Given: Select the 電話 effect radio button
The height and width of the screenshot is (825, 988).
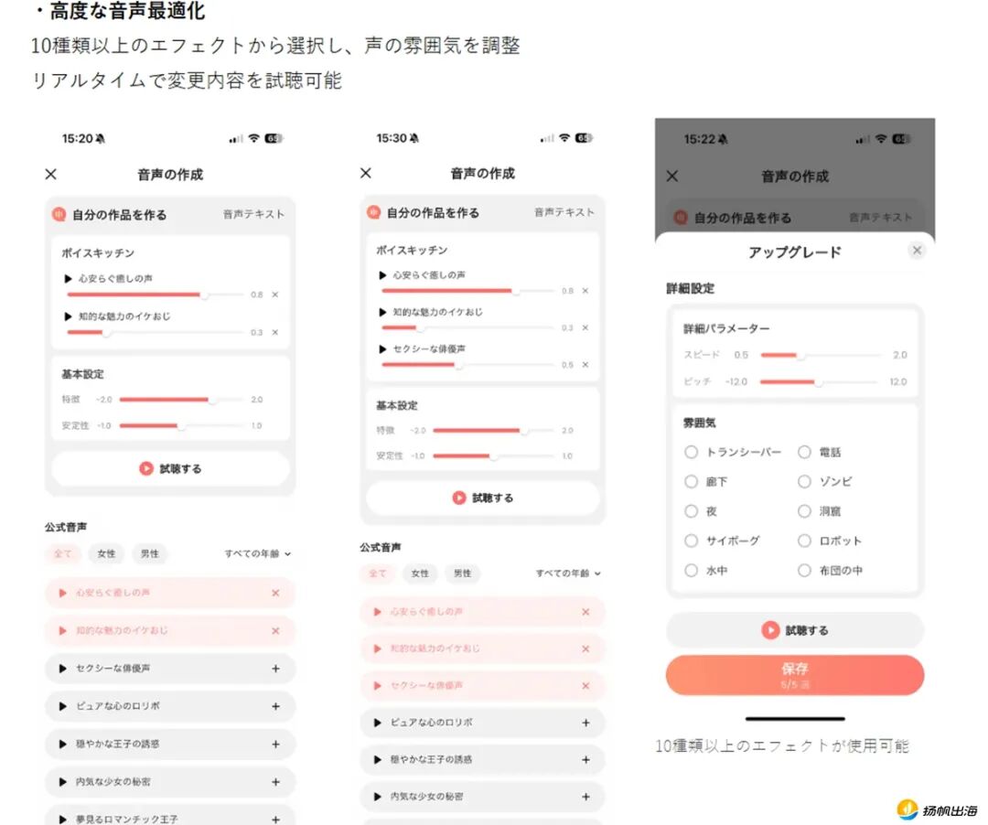Looking at the screenshot, I should [805, 452].
